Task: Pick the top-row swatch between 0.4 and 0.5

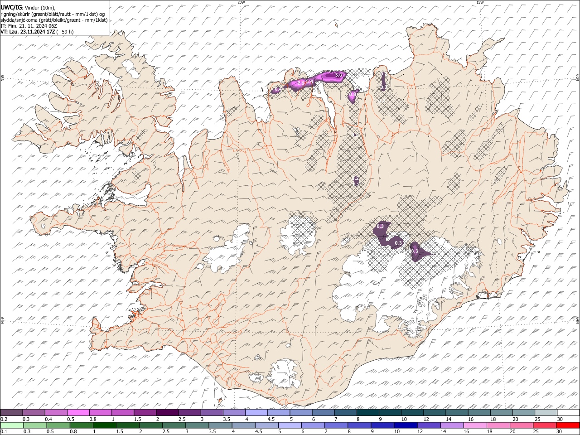Action: coord(56,412)
